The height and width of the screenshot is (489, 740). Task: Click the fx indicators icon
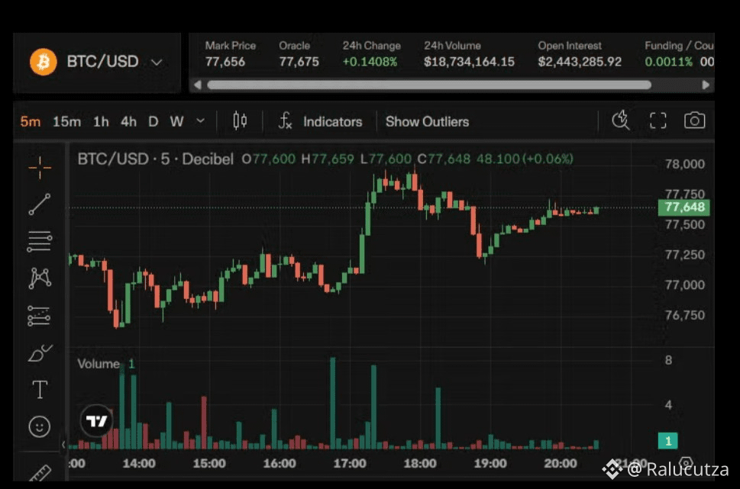(x=285, y=121)
